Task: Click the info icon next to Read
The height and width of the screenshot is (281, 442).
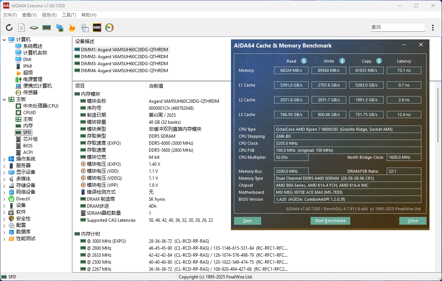Action: (304, 61)
